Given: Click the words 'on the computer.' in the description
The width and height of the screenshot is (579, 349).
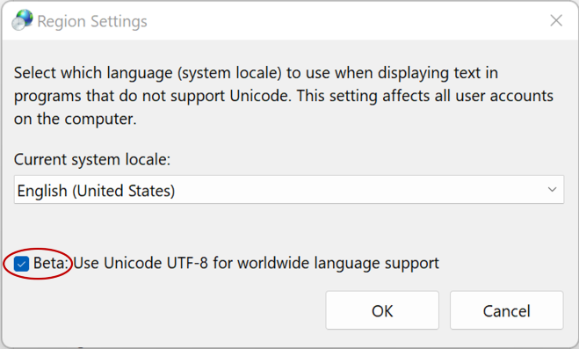Looking at the screenshot, I should click(76, 119).
